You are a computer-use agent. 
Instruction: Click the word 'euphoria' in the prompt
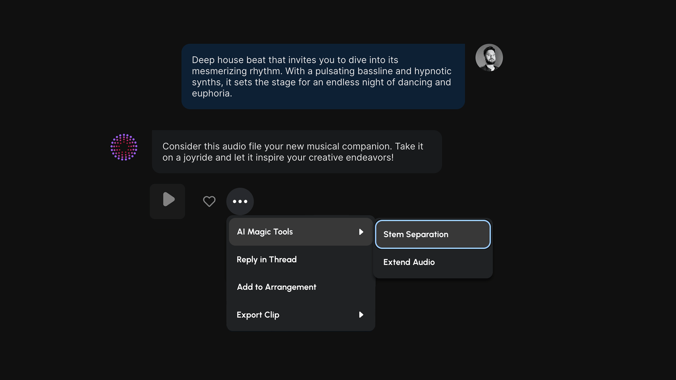click(x=211, y=94)
